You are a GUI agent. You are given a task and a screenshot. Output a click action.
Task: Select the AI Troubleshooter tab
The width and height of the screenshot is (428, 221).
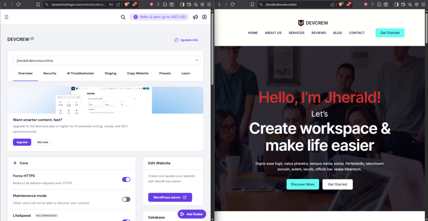point(81,73)
